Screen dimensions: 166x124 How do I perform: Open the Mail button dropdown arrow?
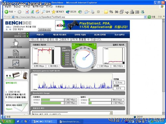click(x=89, y=12)
